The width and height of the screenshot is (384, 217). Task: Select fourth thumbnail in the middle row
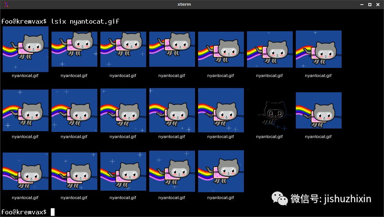tap(172, 110)
